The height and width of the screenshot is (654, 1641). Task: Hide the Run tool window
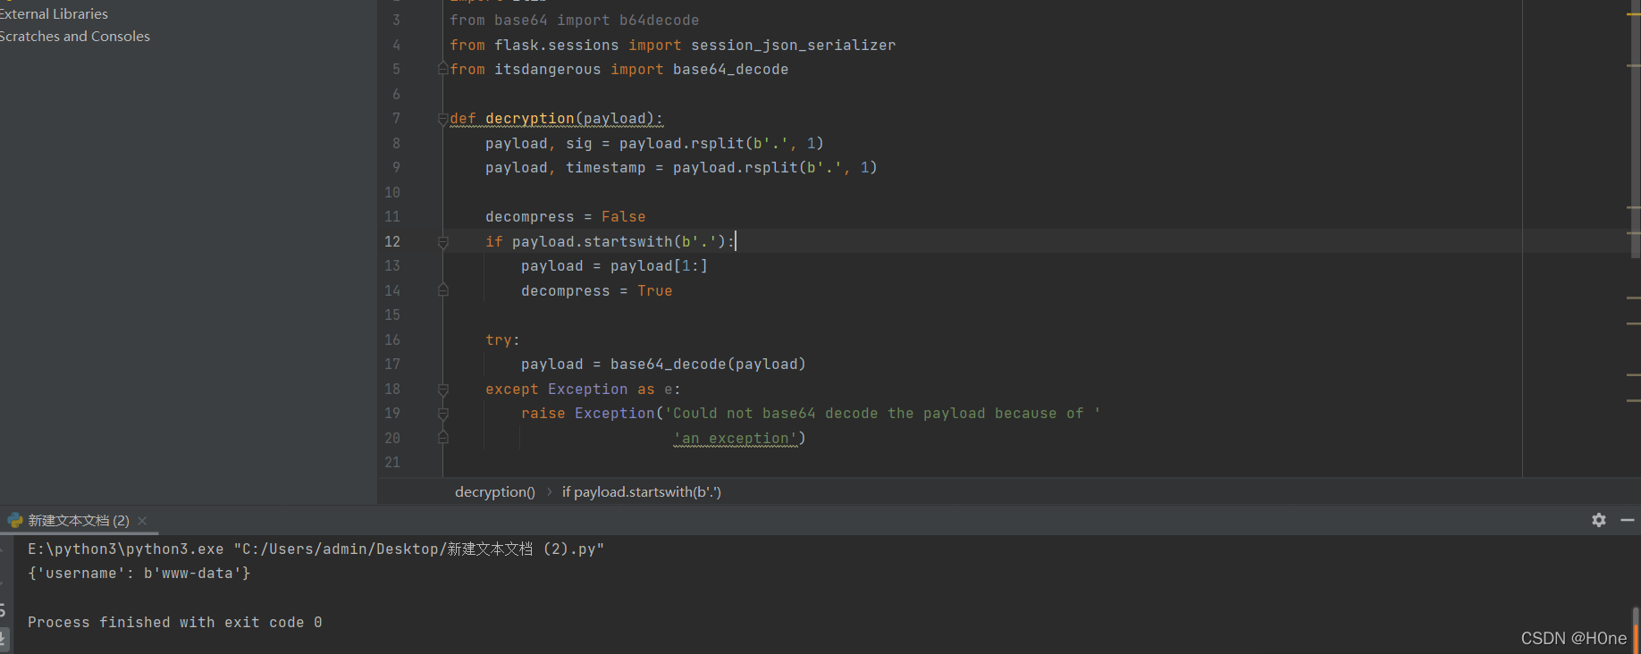(1628, 520)
